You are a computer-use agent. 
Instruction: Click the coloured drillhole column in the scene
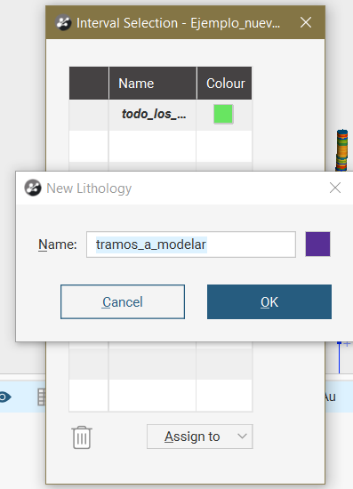[341, 150]
